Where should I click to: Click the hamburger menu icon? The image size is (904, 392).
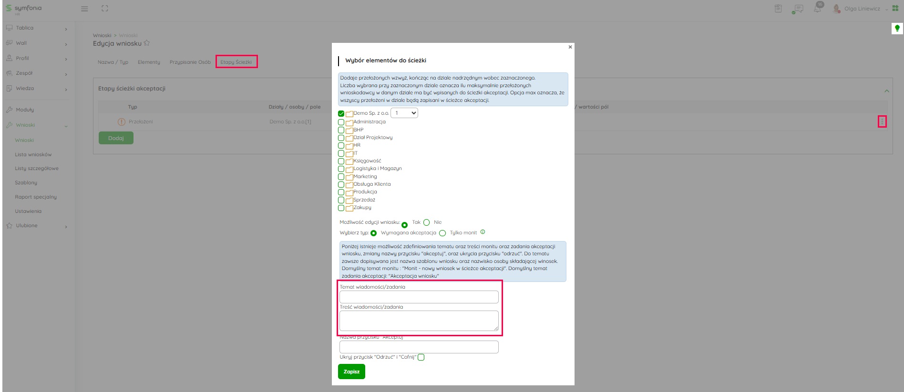pos(84,9)
